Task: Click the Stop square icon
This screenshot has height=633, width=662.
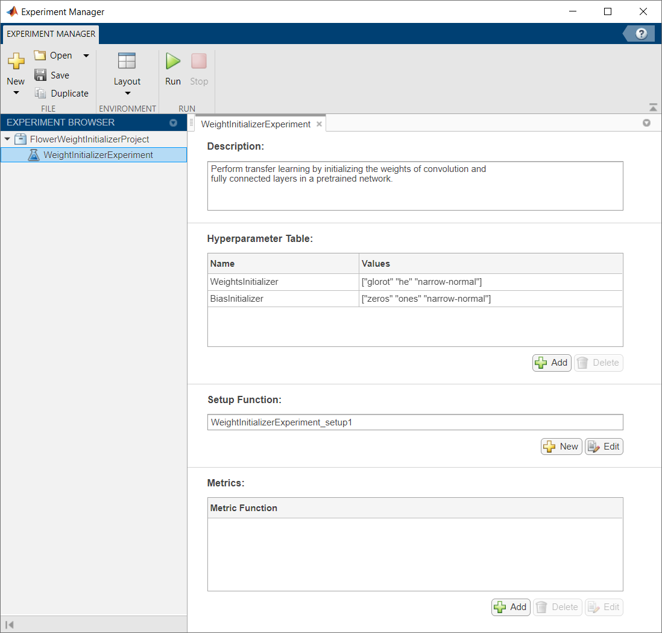Action: 199,62
